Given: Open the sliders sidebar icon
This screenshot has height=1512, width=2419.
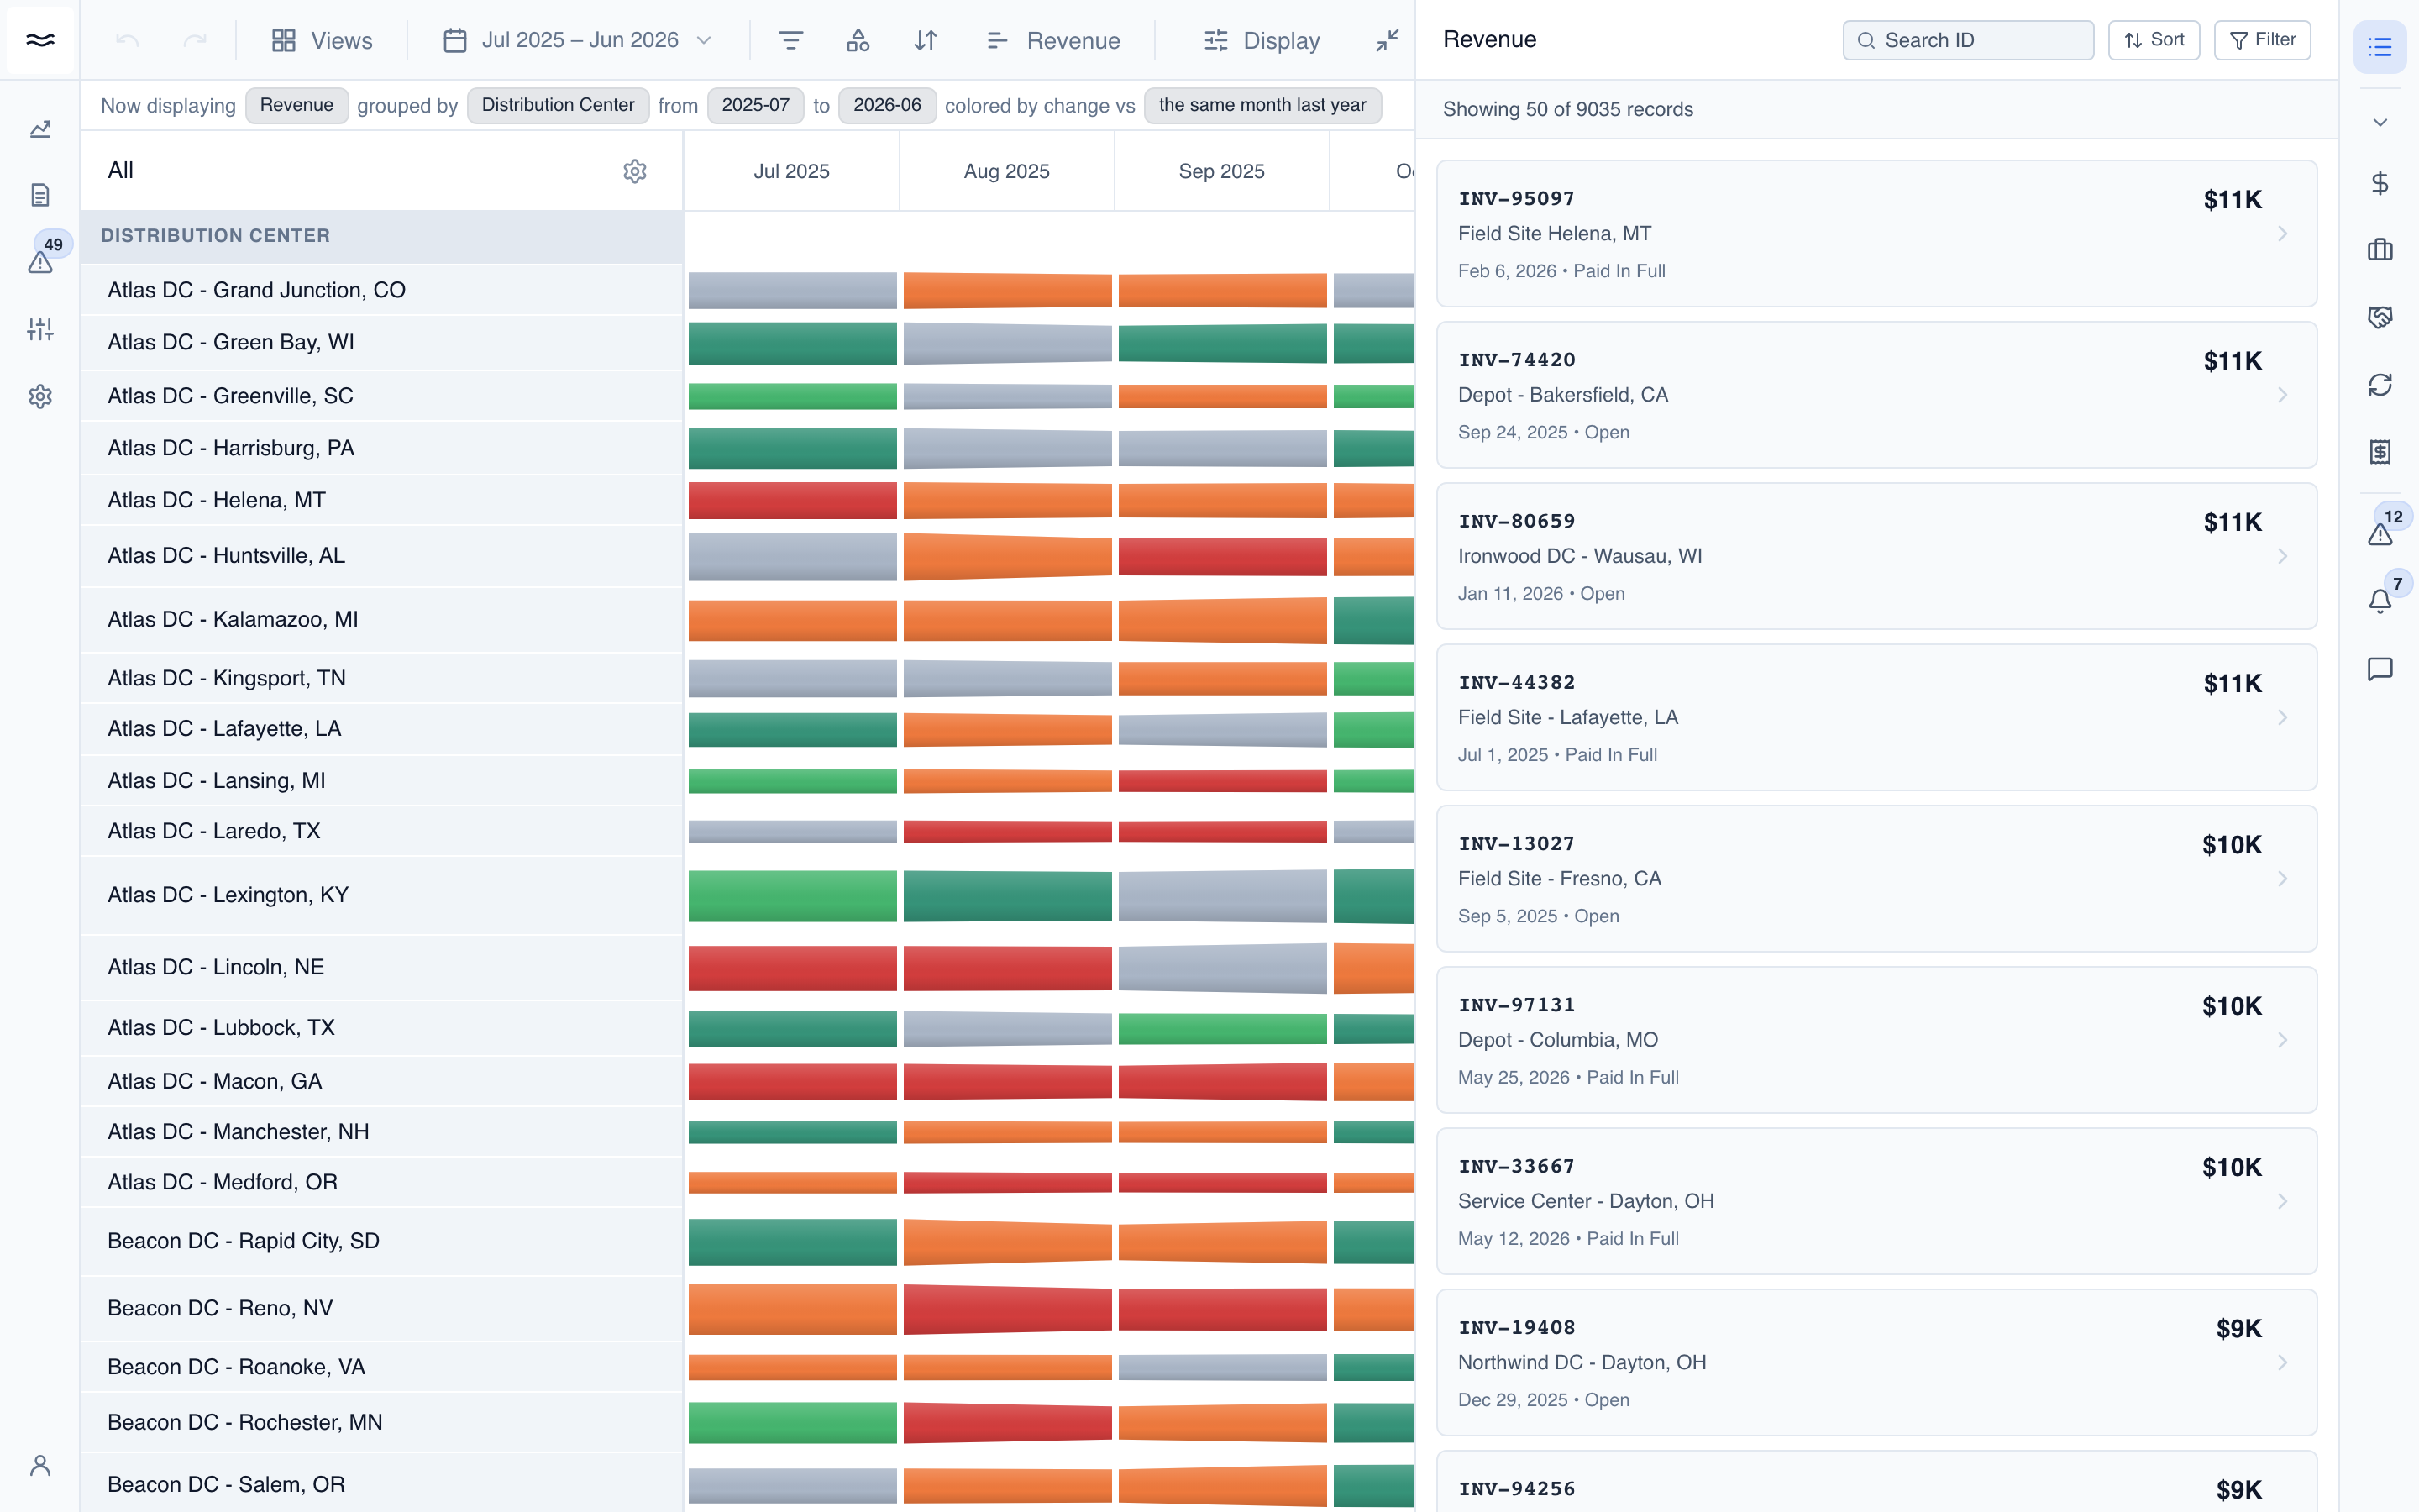Looking at the screenshot, I should click(x=40, y=329).
